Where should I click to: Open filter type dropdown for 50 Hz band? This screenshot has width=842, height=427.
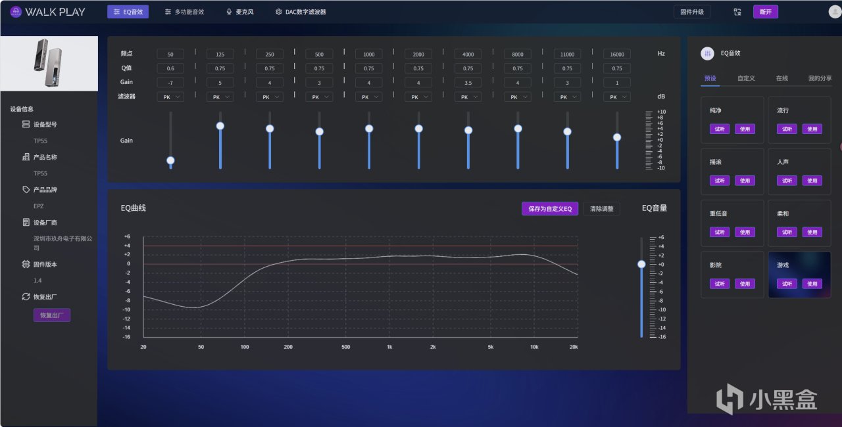pos(170,97)
